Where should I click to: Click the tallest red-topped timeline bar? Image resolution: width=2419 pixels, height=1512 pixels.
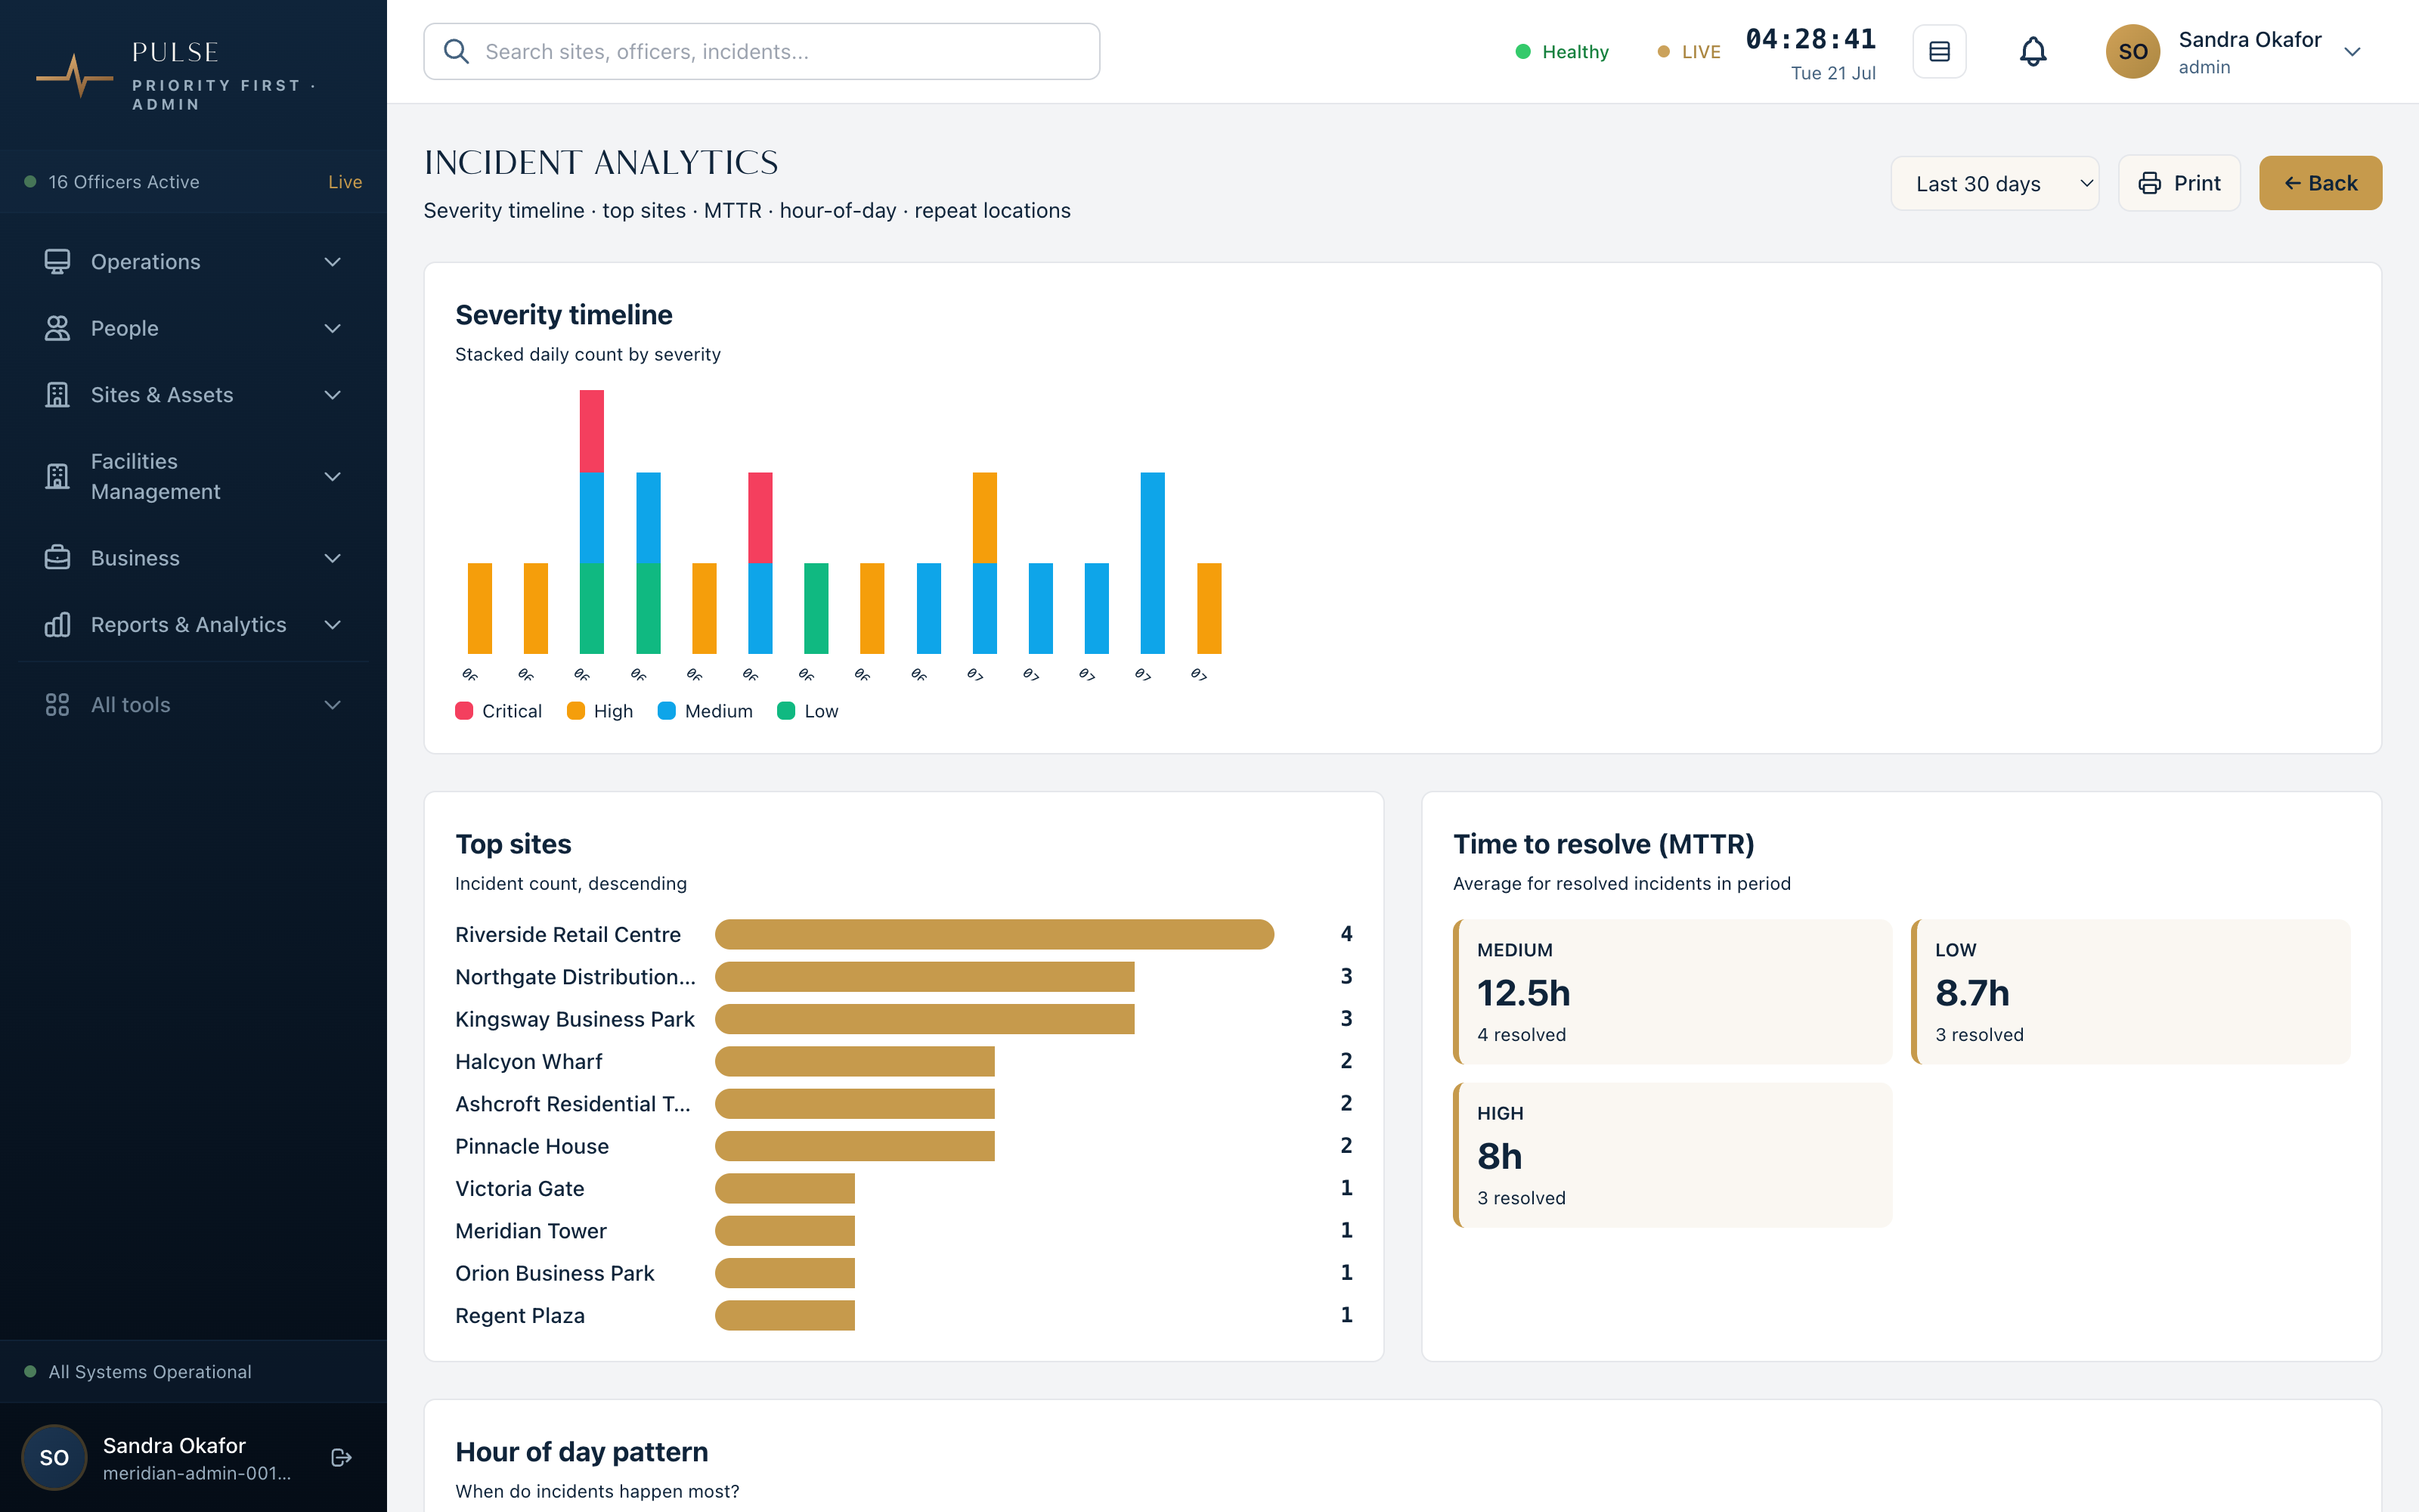coord(592,521)
